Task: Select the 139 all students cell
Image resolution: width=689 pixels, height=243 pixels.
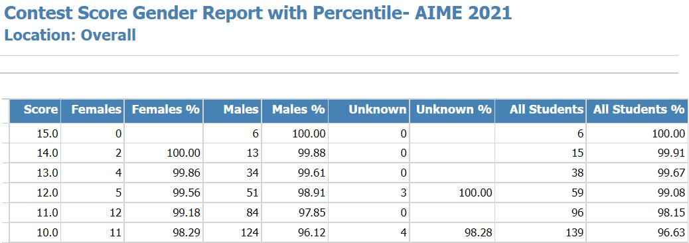Action: (540, 232)
